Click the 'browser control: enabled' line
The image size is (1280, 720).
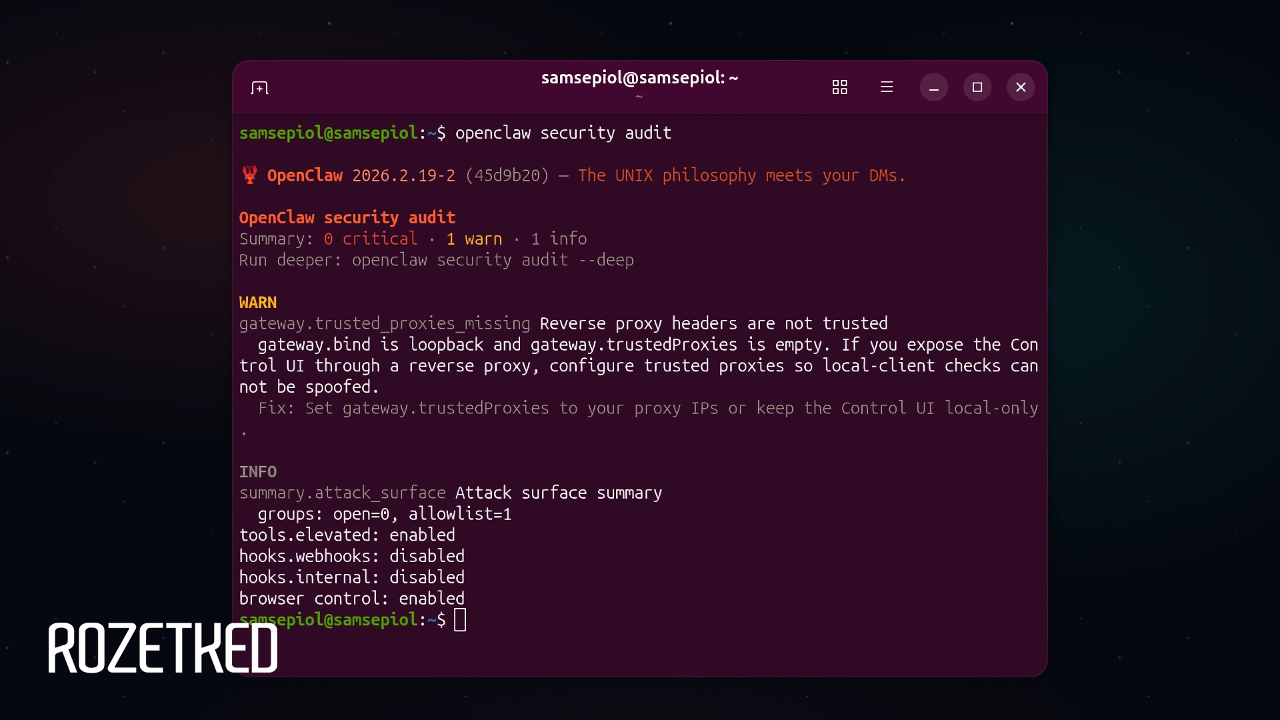(351, 599)
